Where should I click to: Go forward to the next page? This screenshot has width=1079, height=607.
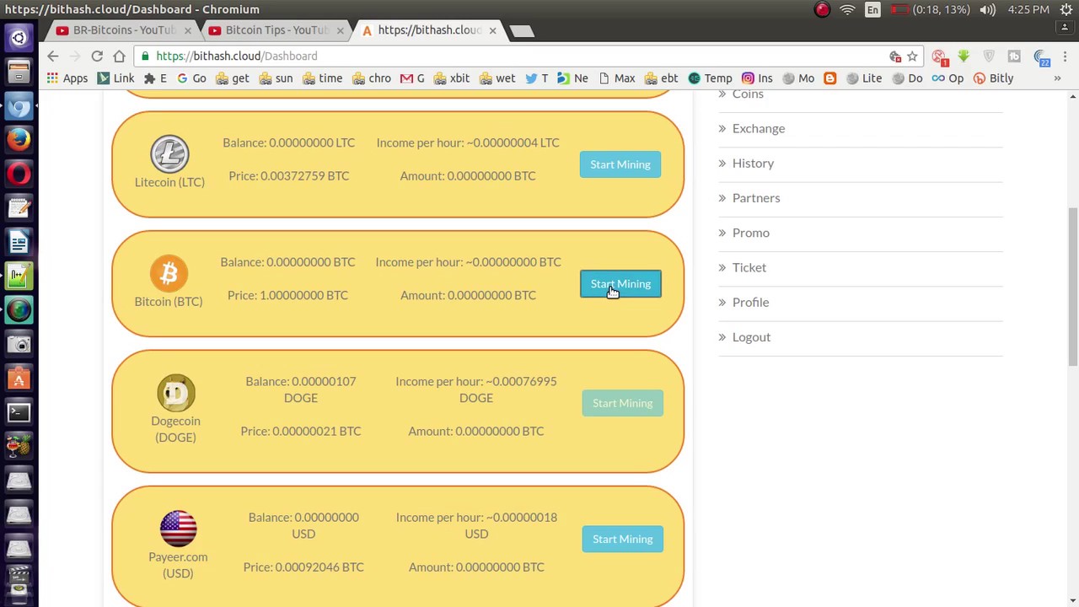point(75,56)
